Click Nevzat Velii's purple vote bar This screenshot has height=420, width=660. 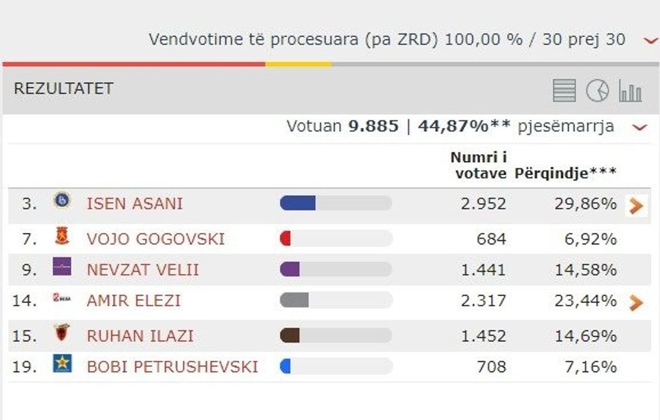click(290, 270)
